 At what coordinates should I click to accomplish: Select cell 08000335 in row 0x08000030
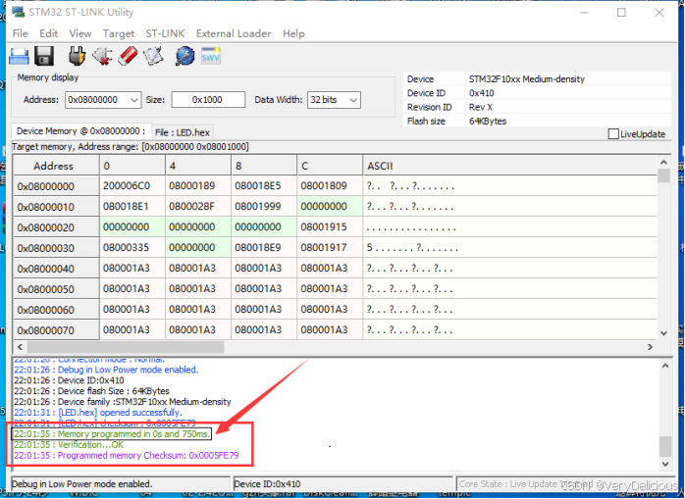pyautogui.click(x=132, y=247)
